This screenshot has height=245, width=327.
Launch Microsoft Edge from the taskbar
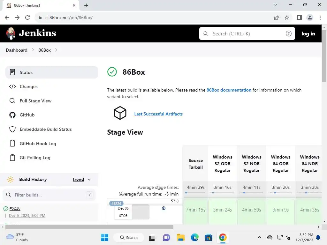coord(194,237)
